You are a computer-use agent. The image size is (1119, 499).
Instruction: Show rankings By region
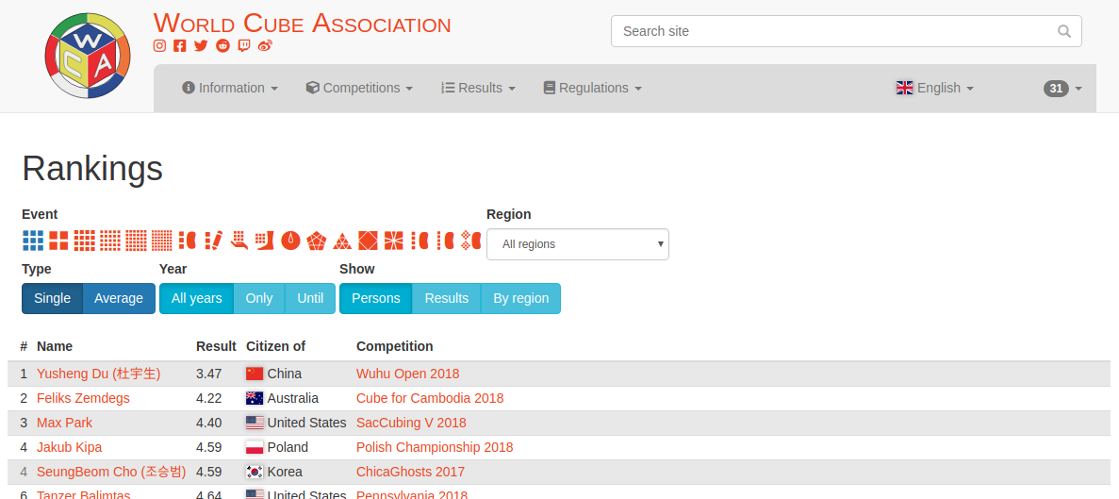coord(521,298)
